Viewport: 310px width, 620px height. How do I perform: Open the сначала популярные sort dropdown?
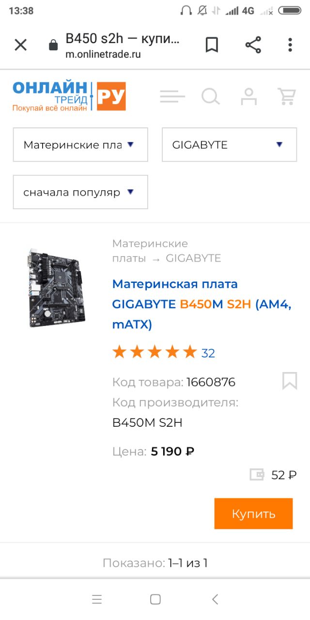click(x=80, y=192)
